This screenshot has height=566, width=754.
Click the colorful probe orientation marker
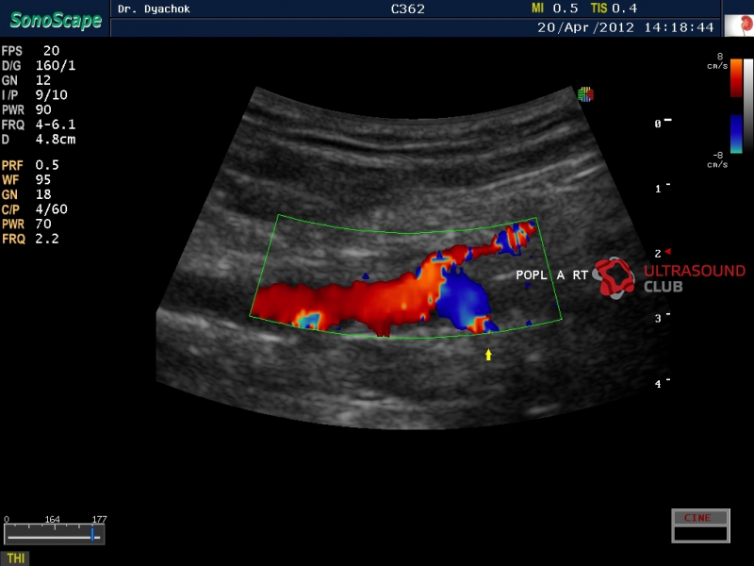(x=585, y=94)
